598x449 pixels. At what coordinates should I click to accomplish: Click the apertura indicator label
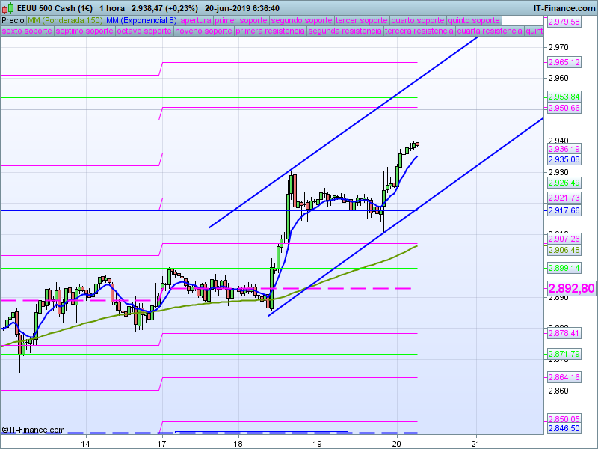pyautogui.click(x=196, y=21)
